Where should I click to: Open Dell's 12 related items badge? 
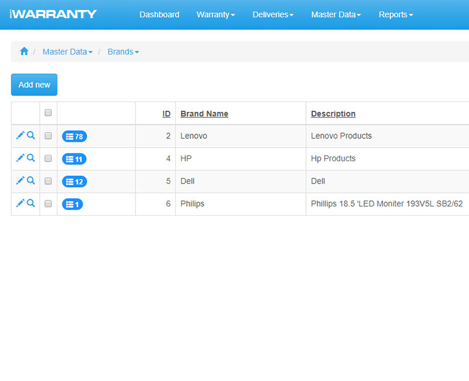click(74, 182)
